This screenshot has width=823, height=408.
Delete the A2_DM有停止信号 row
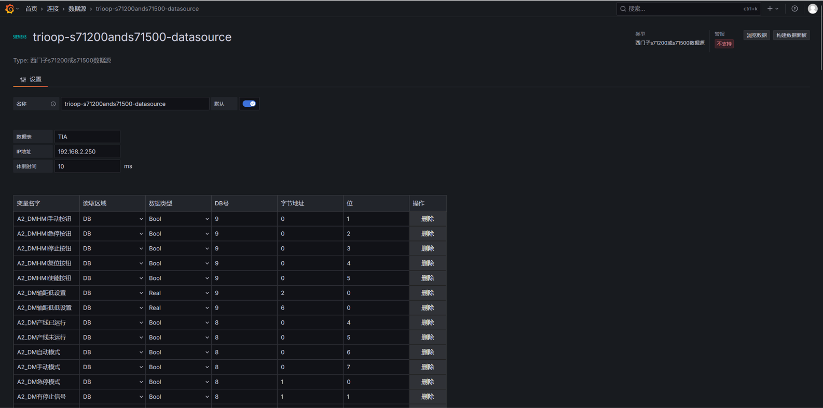[x=428, y=397]
